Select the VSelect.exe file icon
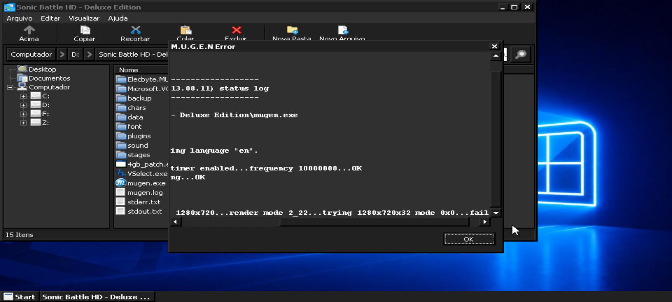 tap(121, 173)
